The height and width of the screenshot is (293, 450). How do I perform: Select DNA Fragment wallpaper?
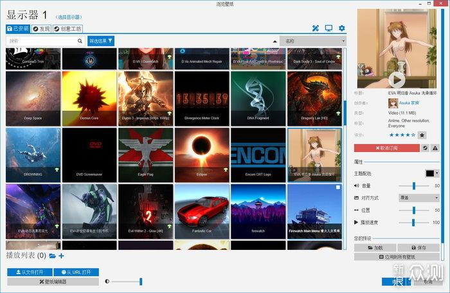click(x=258, y=99)
